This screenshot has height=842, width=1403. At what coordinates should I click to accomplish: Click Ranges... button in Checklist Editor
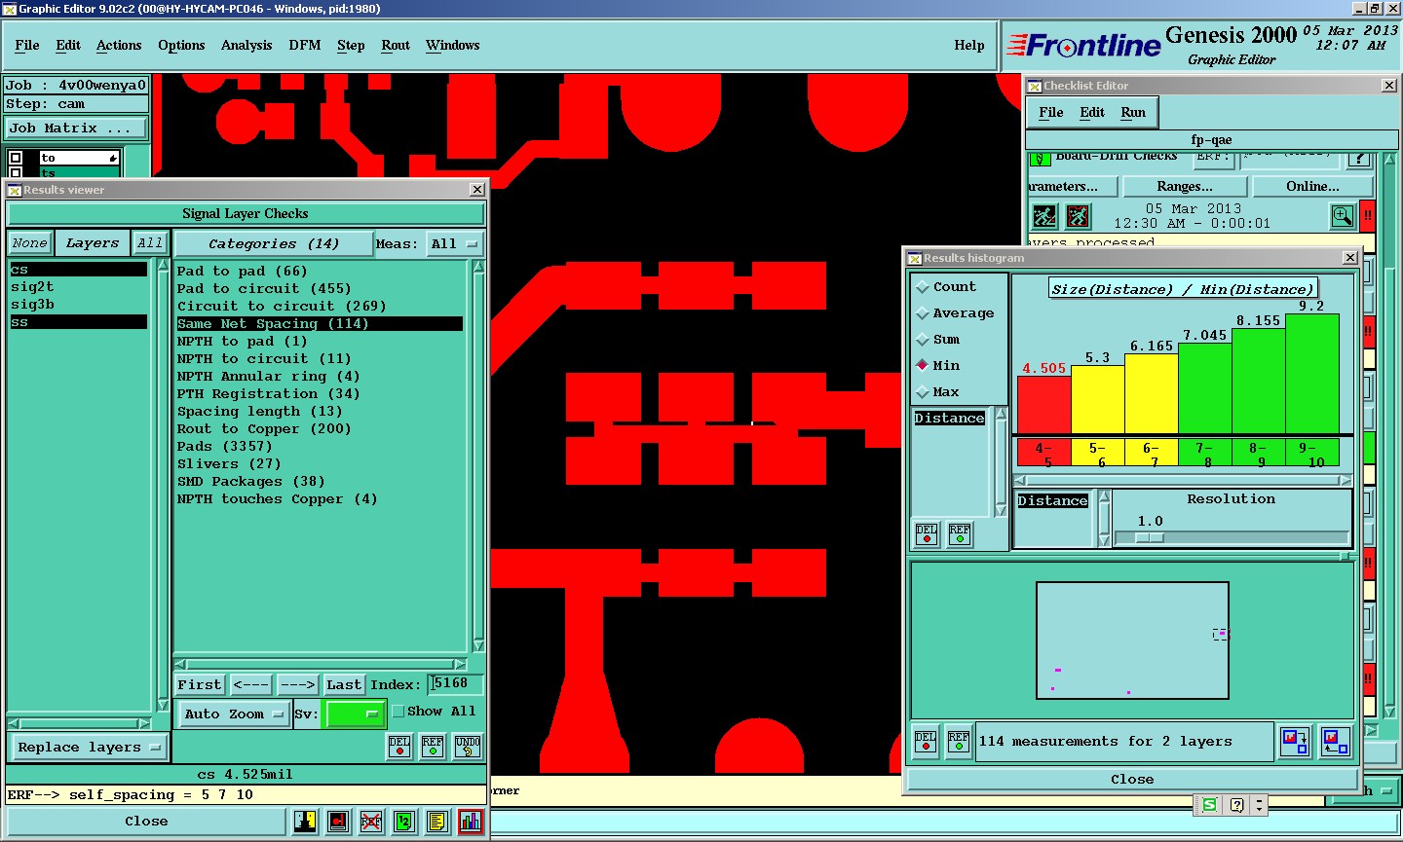[x=1185, y=187]
